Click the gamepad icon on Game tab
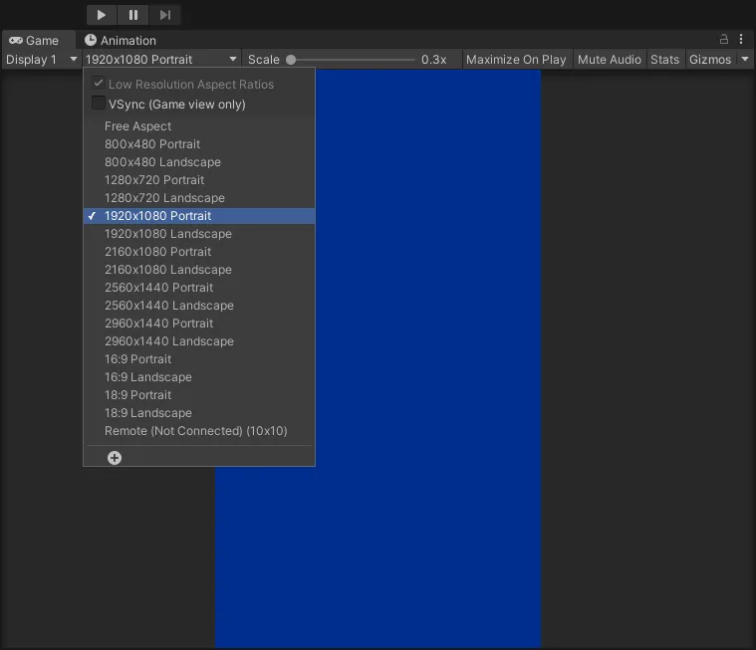756x650 pixels. tap(16, 41)
